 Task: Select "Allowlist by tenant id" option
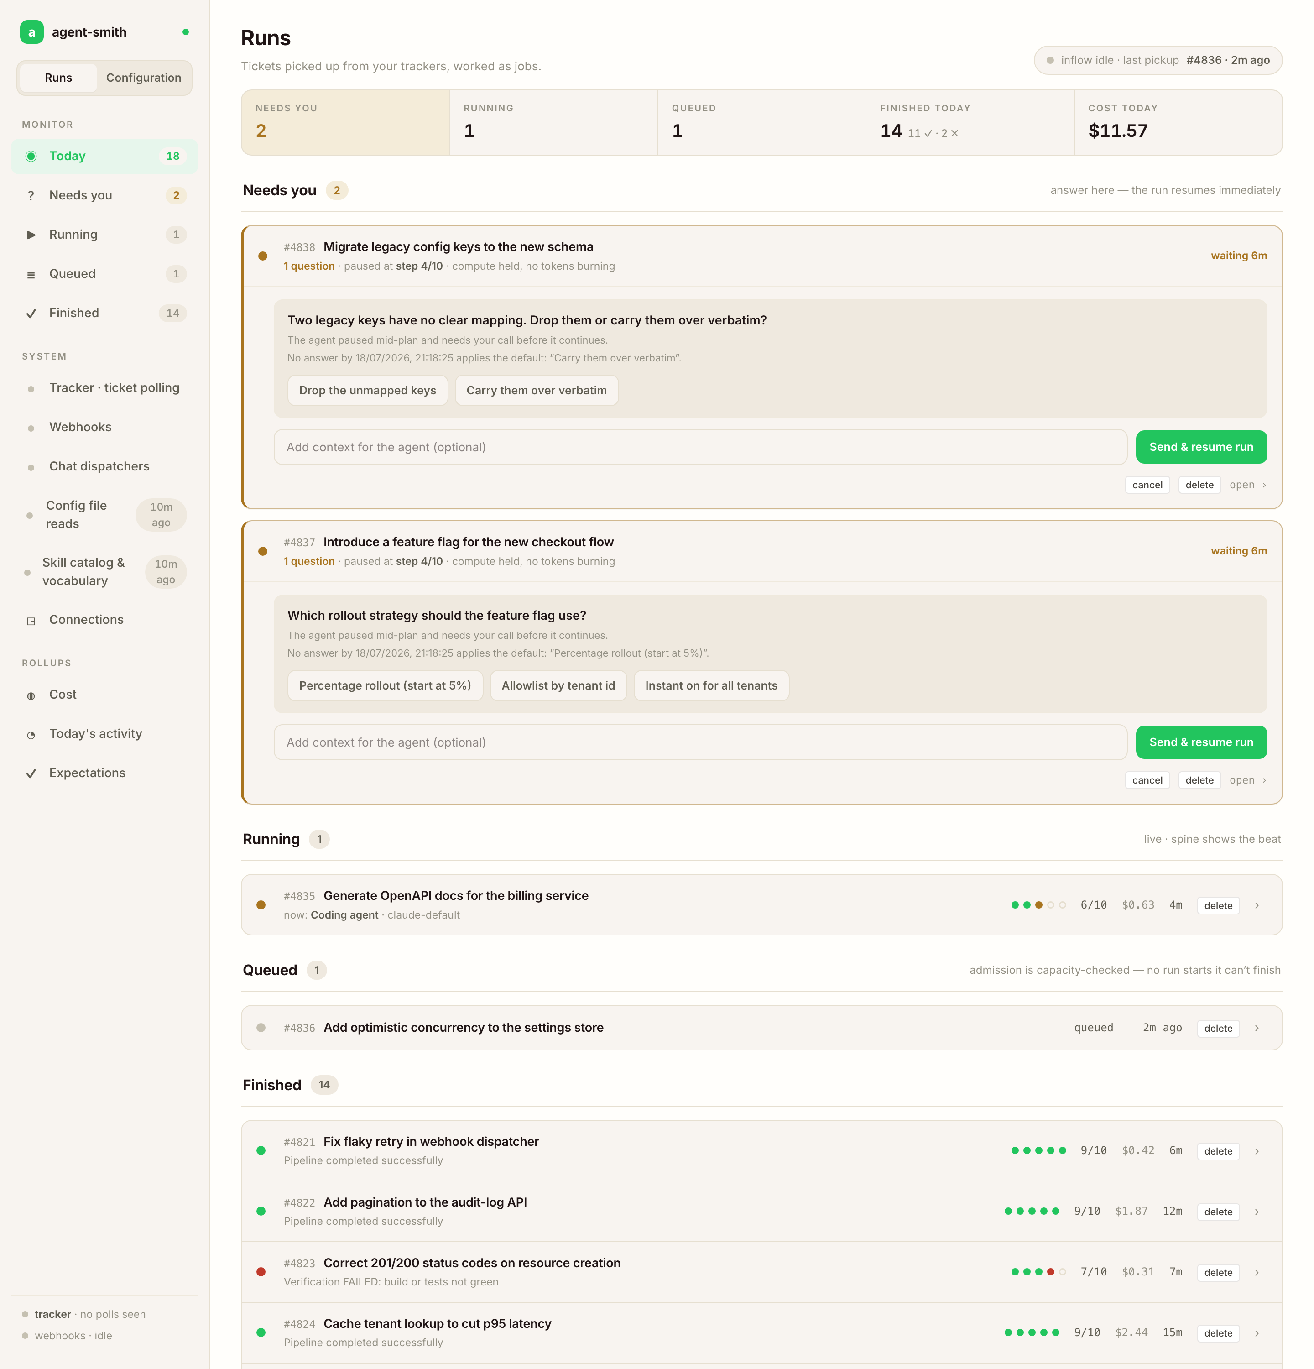(558, 686)
